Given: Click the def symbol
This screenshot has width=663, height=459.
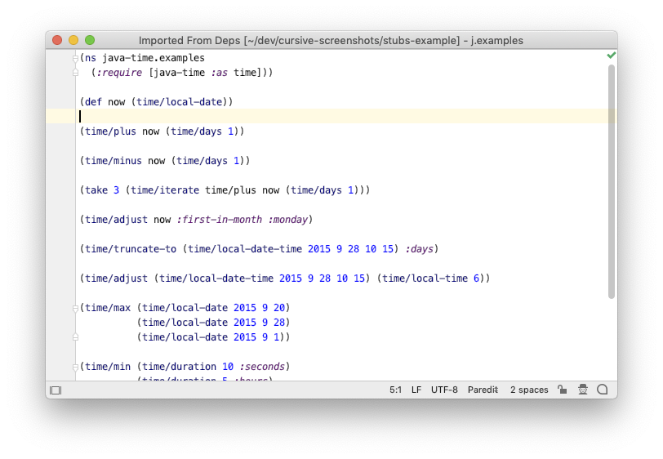Looking at the screenshot, I should [93, 102].
